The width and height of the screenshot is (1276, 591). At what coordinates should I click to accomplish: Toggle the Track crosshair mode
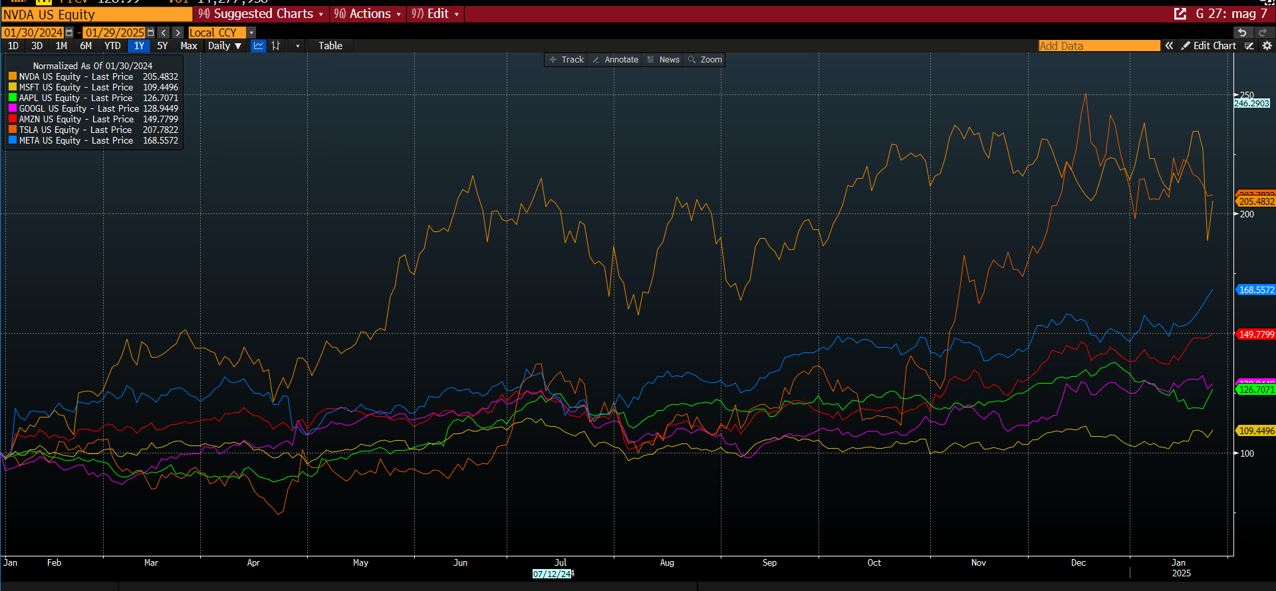(567, 60)
